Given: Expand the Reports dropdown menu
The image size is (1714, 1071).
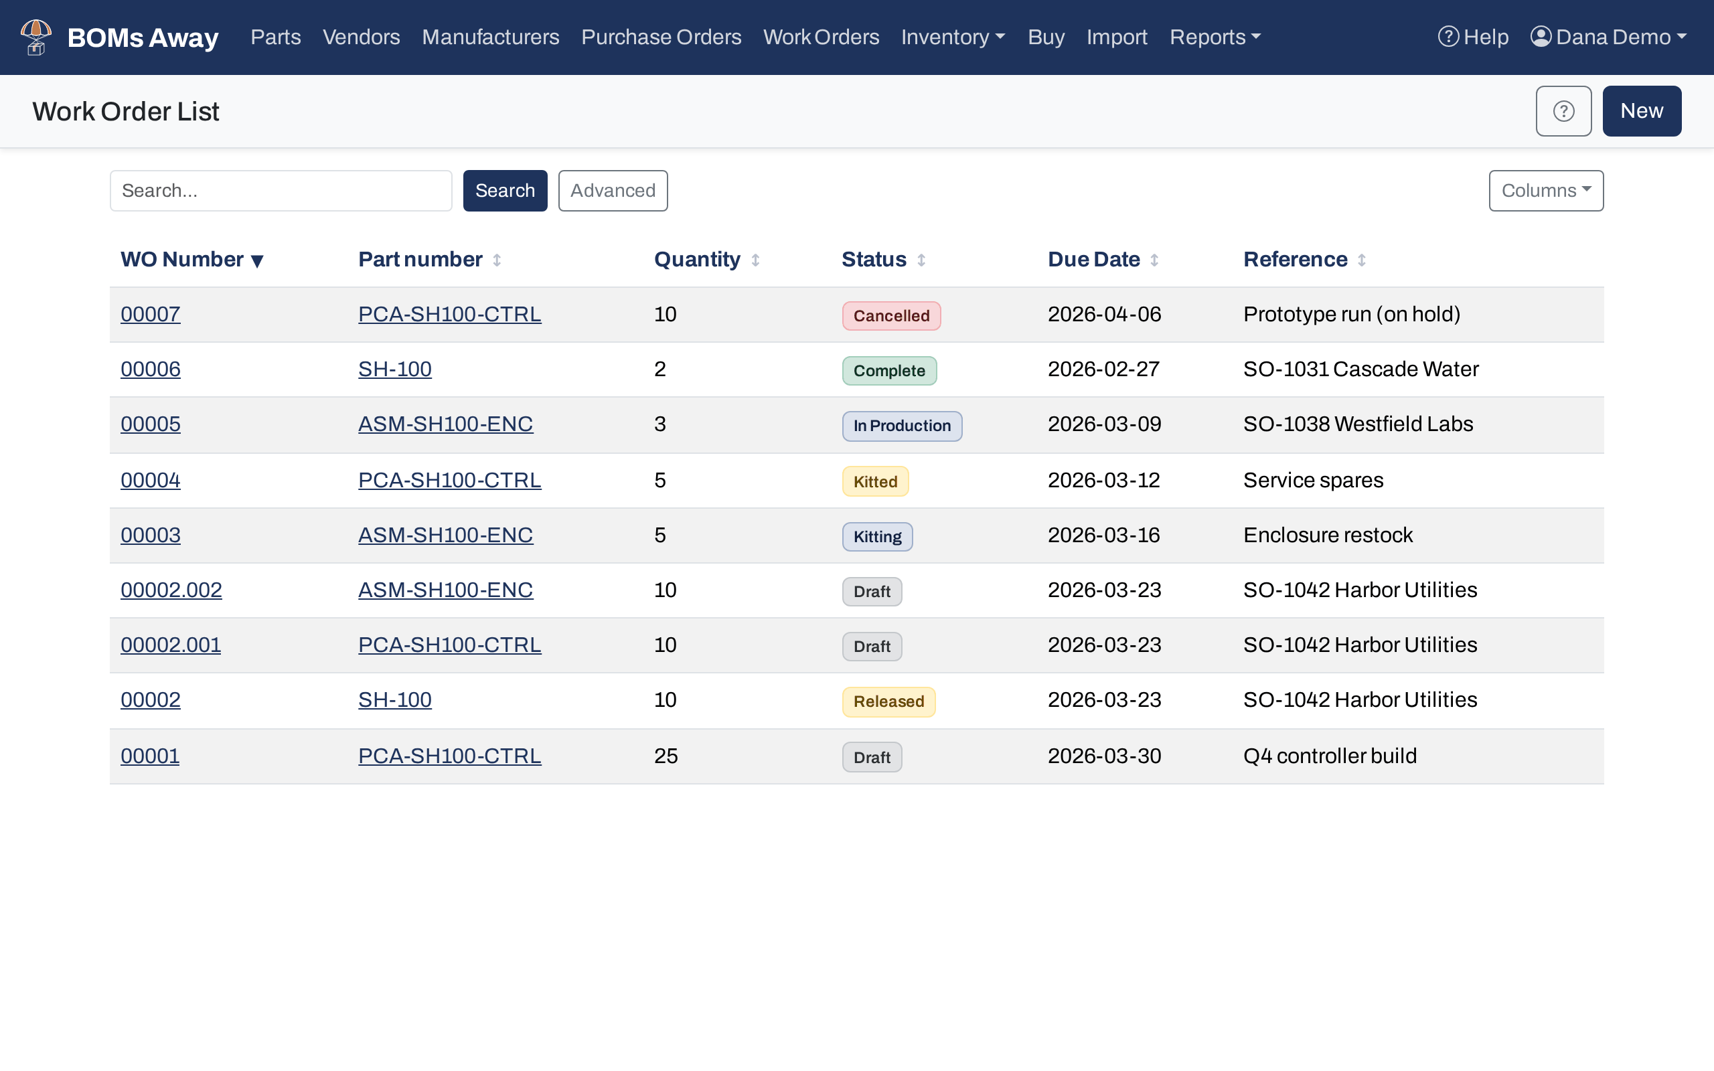Looking at the screenshot, I should 1215,37.
